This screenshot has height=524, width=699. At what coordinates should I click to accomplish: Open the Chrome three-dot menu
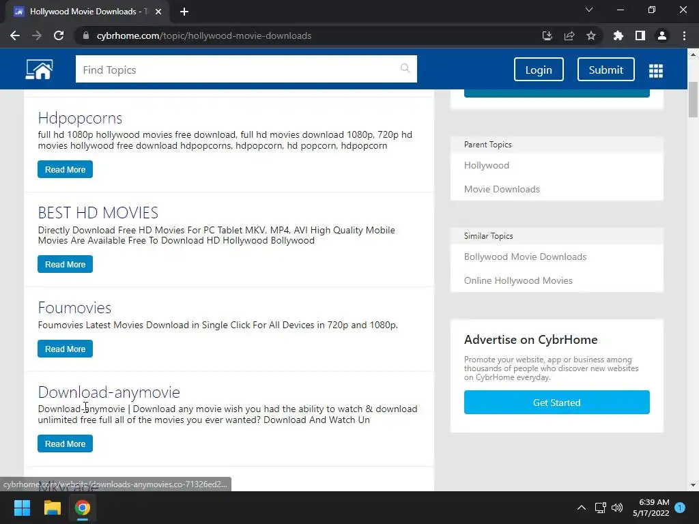684,35
